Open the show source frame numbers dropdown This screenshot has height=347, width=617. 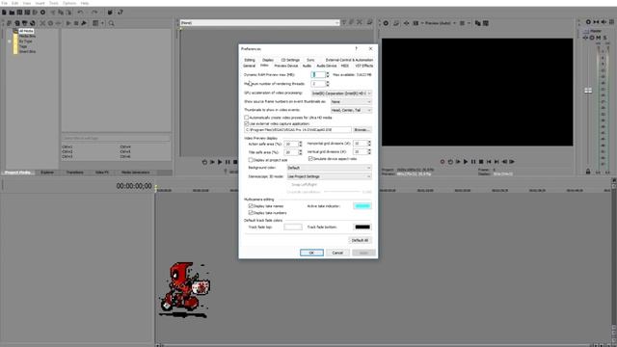click(x=351, y=102)
